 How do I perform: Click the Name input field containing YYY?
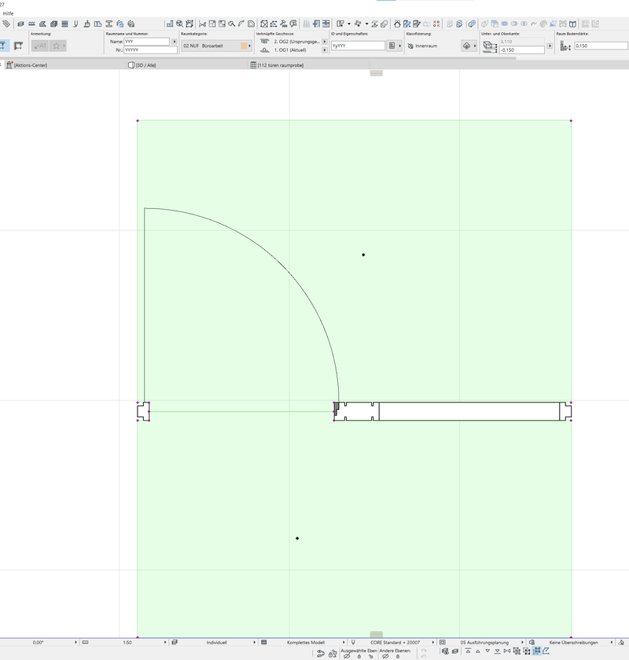click(x=146, y=42)
